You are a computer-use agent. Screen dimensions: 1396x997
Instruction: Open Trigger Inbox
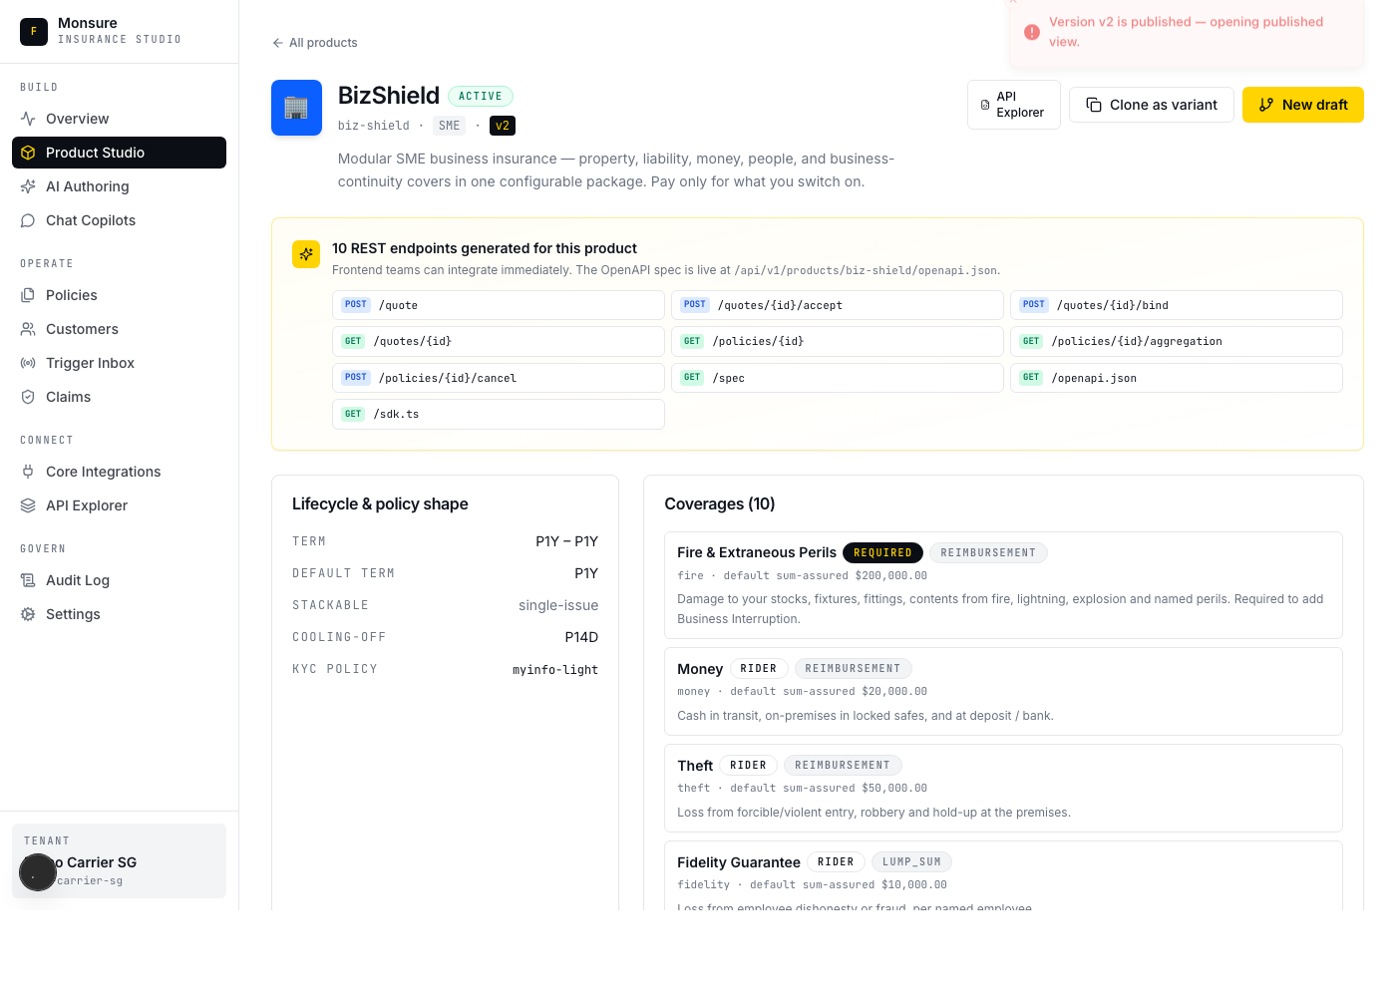(90, 363)
